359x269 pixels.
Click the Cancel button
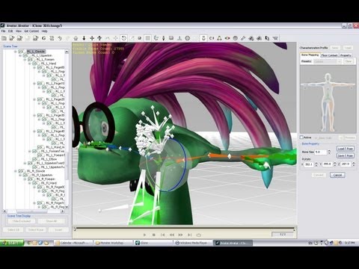pos(337,175)
